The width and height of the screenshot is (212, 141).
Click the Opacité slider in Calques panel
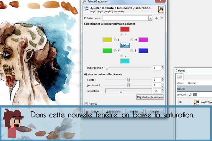pyautogui.click(x=194, y=89)
